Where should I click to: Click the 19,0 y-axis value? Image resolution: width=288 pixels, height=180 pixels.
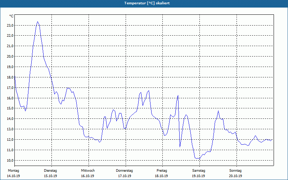(x=10, y=67)
